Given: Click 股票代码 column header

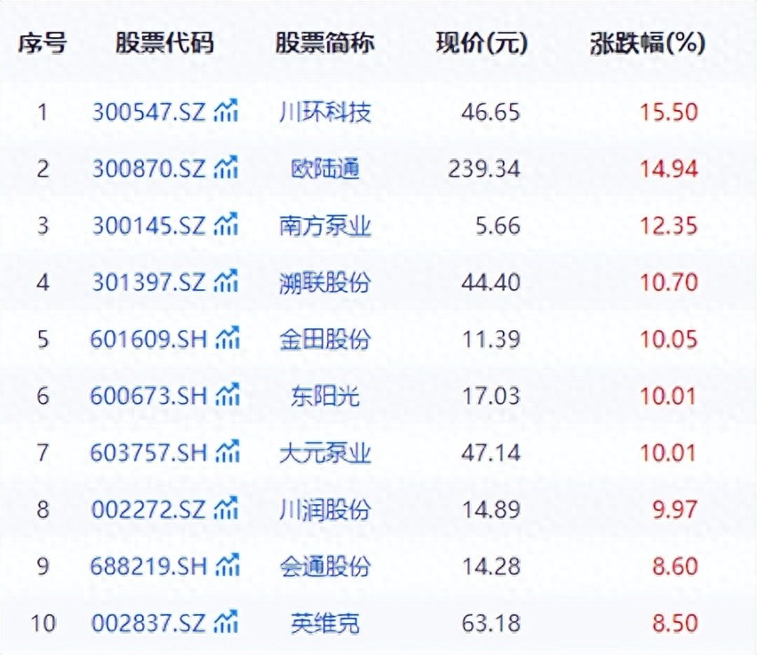Looking at the screenshot, I should tap(164, 43).
